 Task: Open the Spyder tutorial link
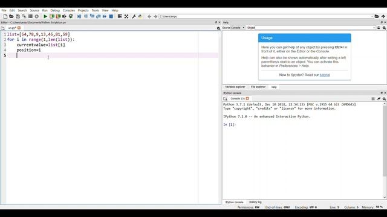(325, 75)
